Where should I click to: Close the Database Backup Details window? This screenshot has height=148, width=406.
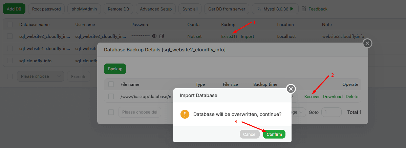pyautogui.click(x=367, y=43)
